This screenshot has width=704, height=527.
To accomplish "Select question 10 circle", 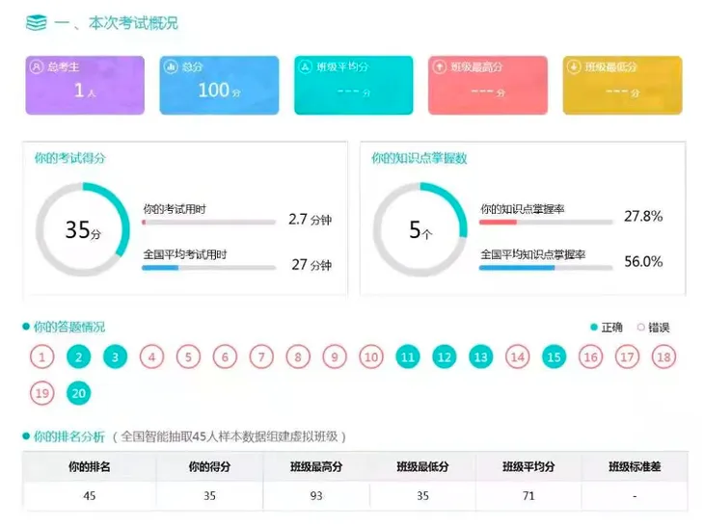I will coord(371,357).
